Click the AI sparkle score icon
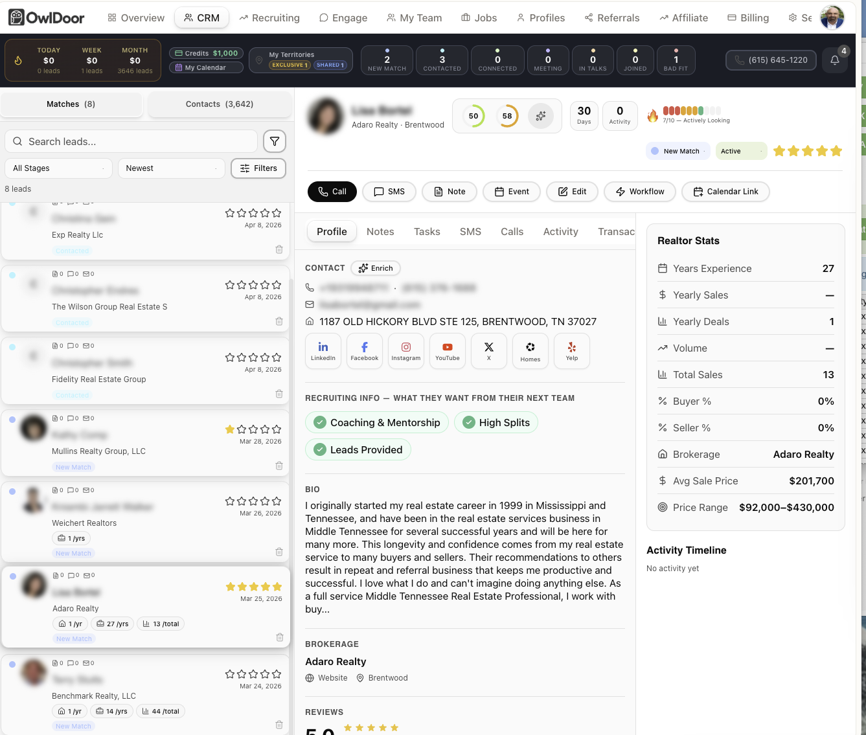Viewport: 866px width, 735px height. pos(540,117)
